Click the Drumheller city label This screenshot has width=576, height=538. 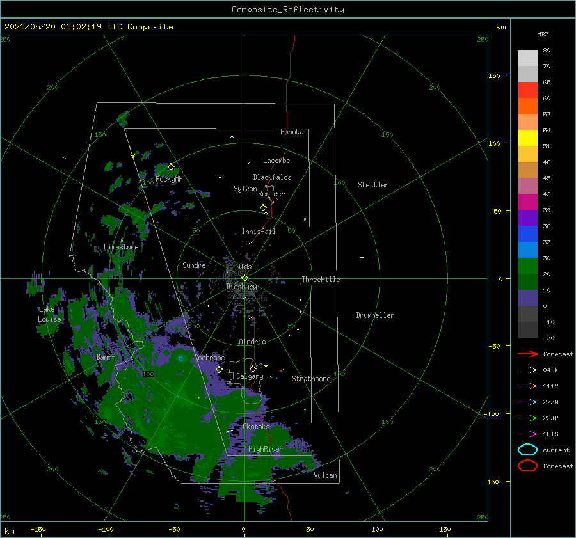tap(375, 315)
